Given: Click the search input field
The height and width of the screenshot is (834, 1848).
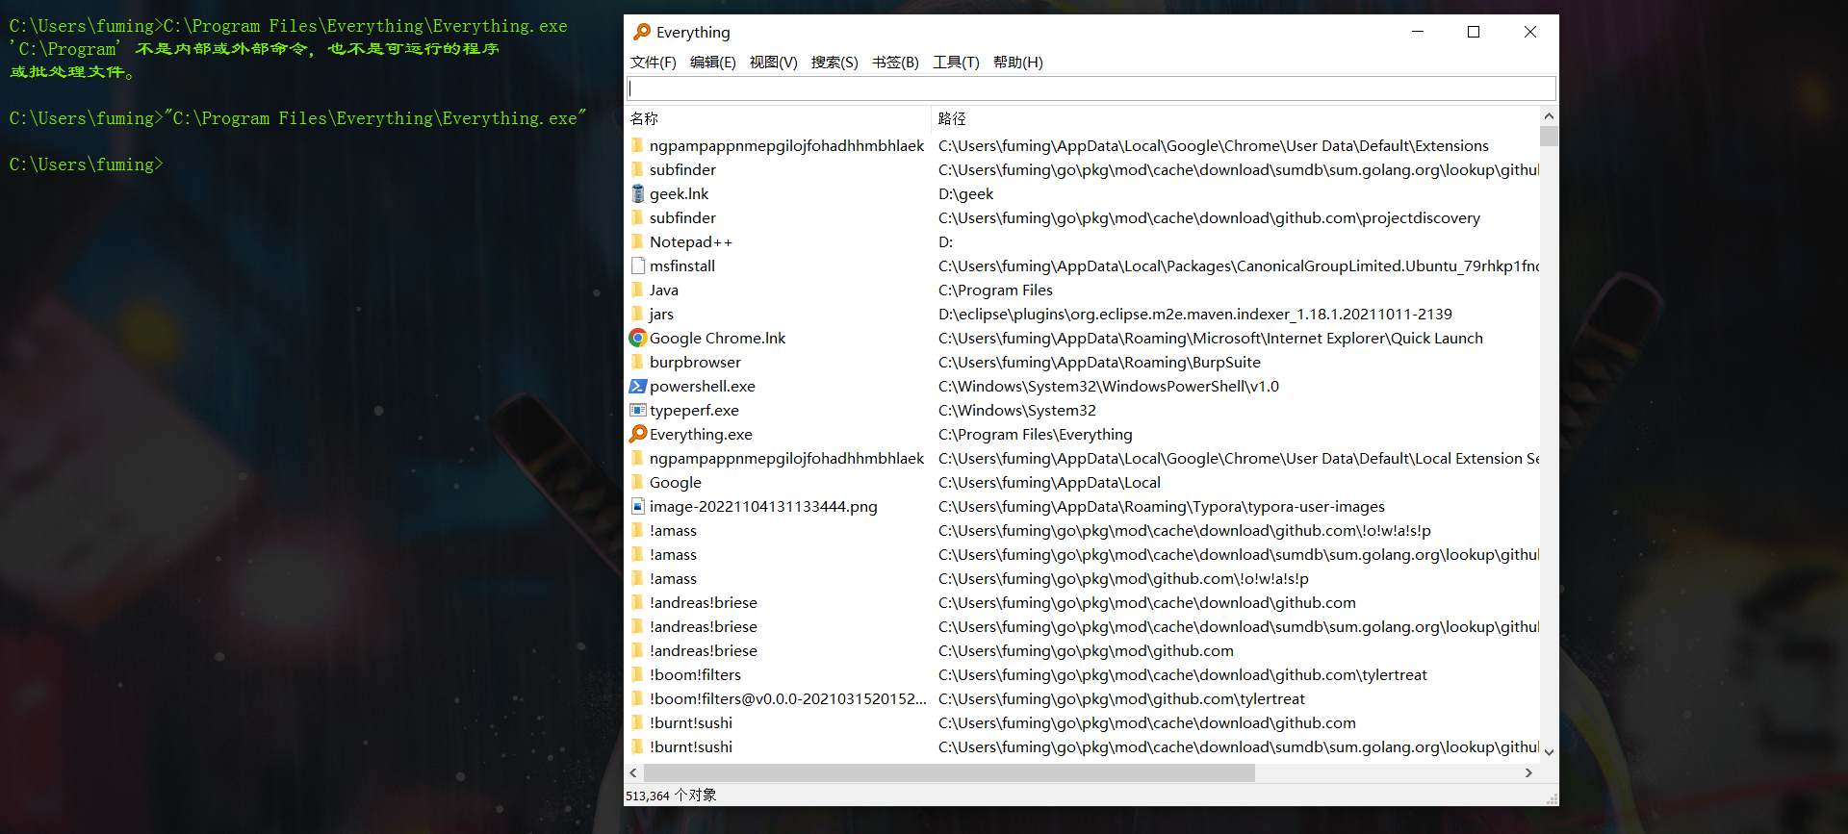Looking at the screenshot, I should pos(1091,88).
